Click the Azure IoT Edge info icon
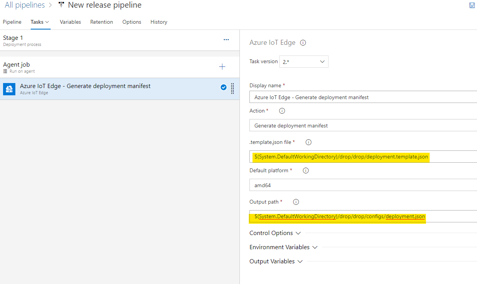 tap(303, 43)
